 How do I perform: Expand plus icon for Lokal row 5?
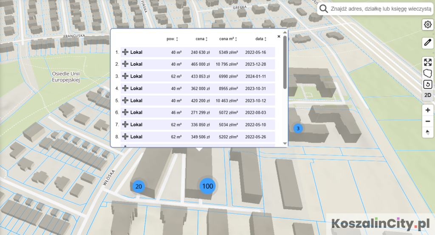pyautogui.click(x=125, y=101)
